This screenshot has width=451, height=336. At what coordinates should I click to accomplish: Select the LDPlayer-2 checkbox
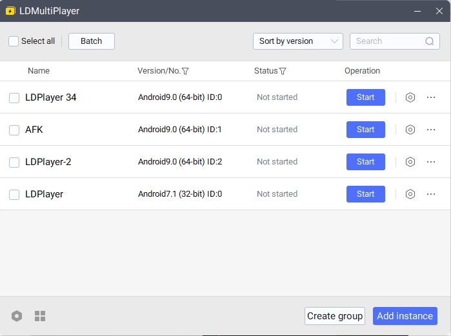tap(14, 163)
